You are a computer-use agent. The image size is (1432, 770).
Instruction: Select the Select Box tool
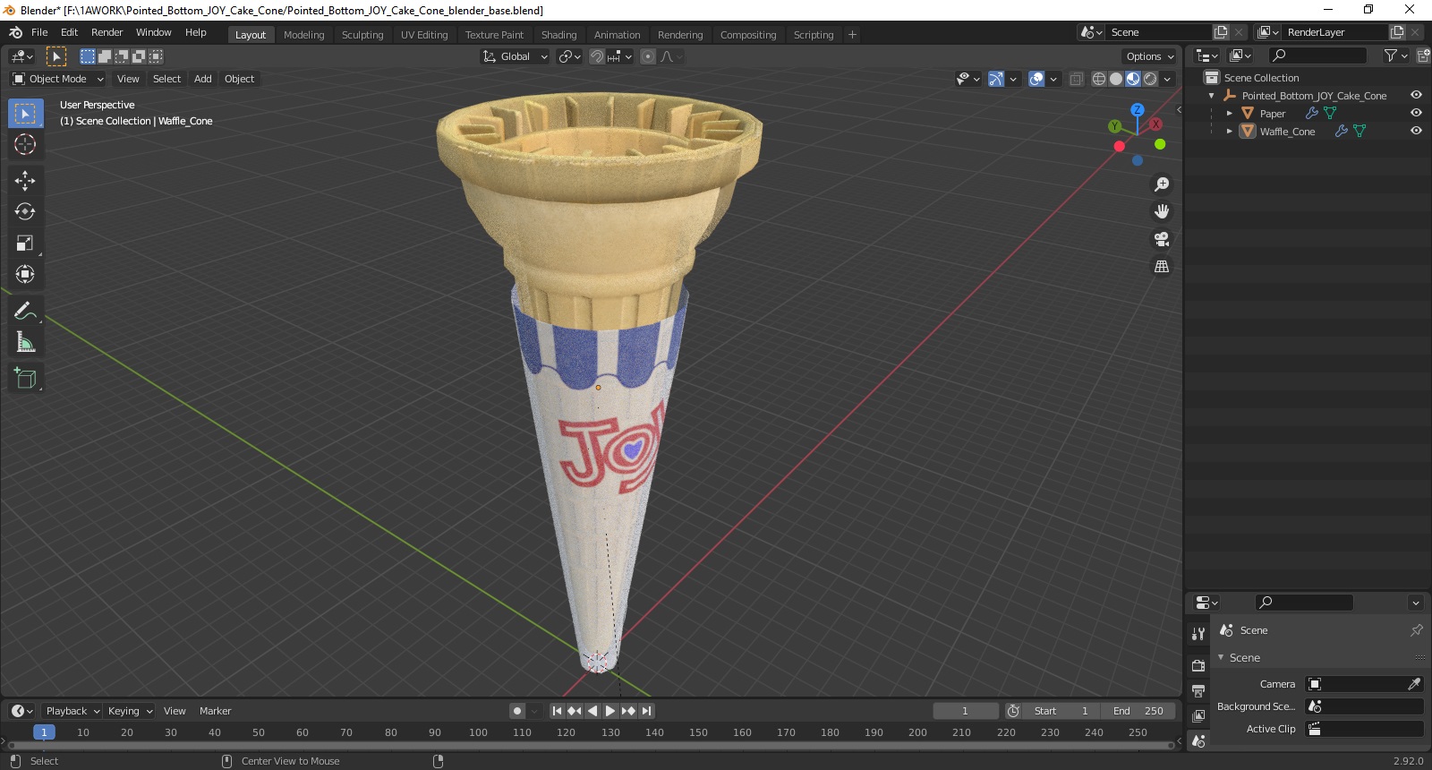[x=25, y=114]
